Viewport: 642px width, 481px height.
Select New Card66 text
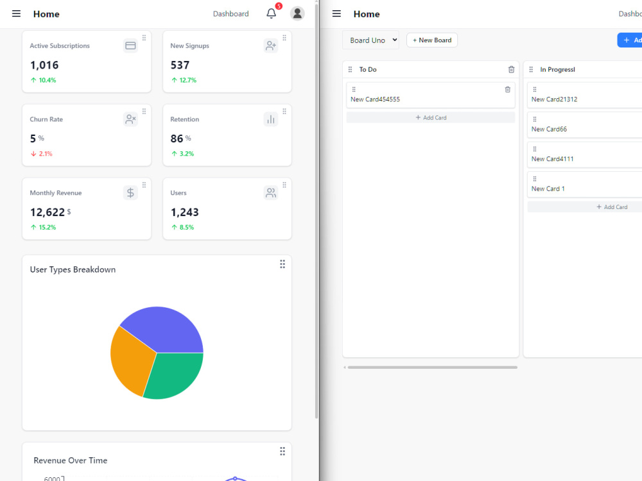(549, 130)
